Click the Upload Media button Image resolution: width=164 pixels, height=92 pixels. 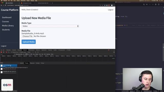pos(28,42)
